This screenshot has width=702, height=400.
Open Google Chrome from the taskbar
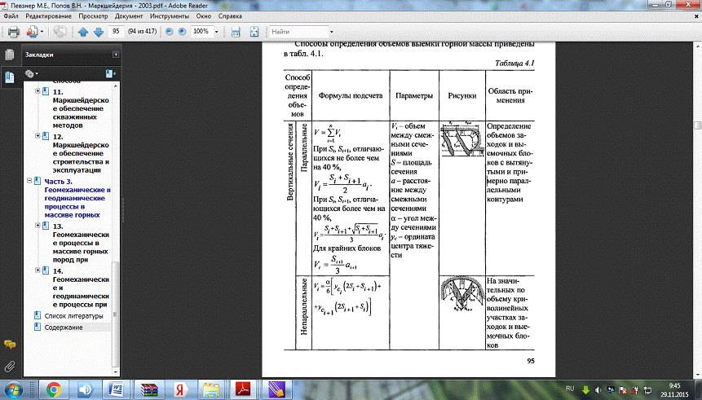(x=53, y=388)
